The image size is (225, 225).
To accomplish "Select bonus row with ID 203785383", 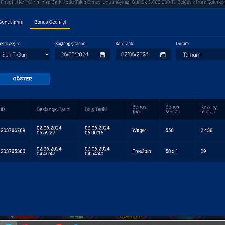I will pyautogui.click(x=13, y=151).
